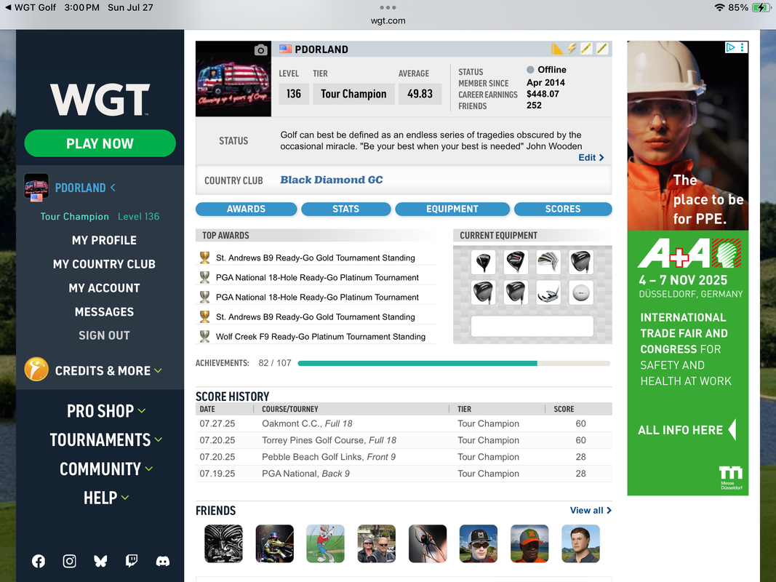The height and width of the screenshot is (582, 776).
Task: Click the Tour Champion tier box
Action: click(353, 94)
